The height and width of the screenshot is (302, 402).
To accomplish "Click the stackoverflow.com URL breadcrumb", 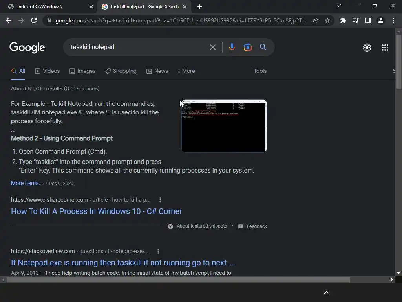I will point(79,251).
